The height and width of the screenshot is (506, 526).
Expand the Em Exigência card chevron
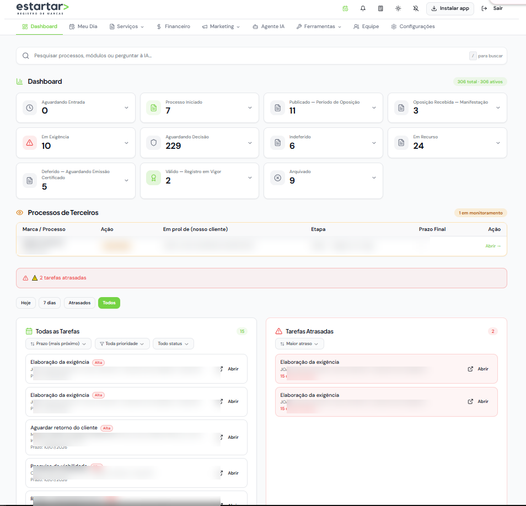(x=126, y=143)
